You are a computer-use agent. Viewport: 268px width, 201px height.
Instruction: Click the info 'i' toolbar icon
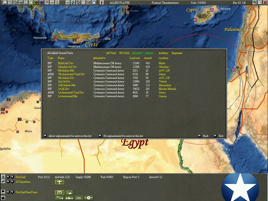[26, 2]
